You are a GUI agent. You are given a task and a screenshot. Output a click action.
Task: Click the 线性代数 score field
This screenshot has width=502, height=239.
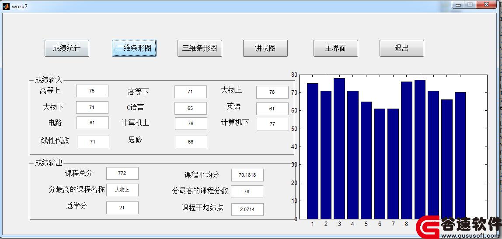click(93, 142)
